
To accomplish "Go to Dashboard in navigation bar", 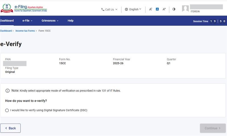I will (7, 21).
